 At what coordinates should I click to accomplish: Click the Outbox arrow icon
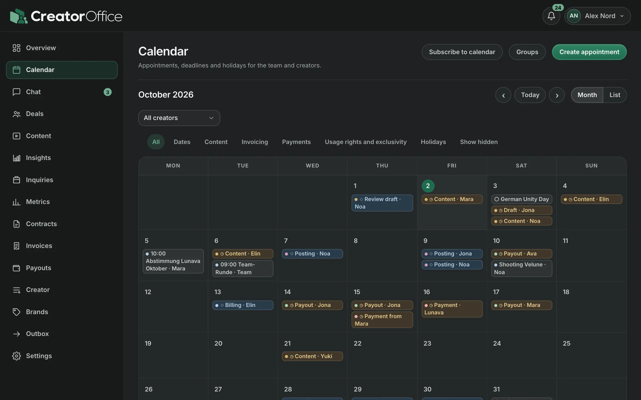point(16,334)
